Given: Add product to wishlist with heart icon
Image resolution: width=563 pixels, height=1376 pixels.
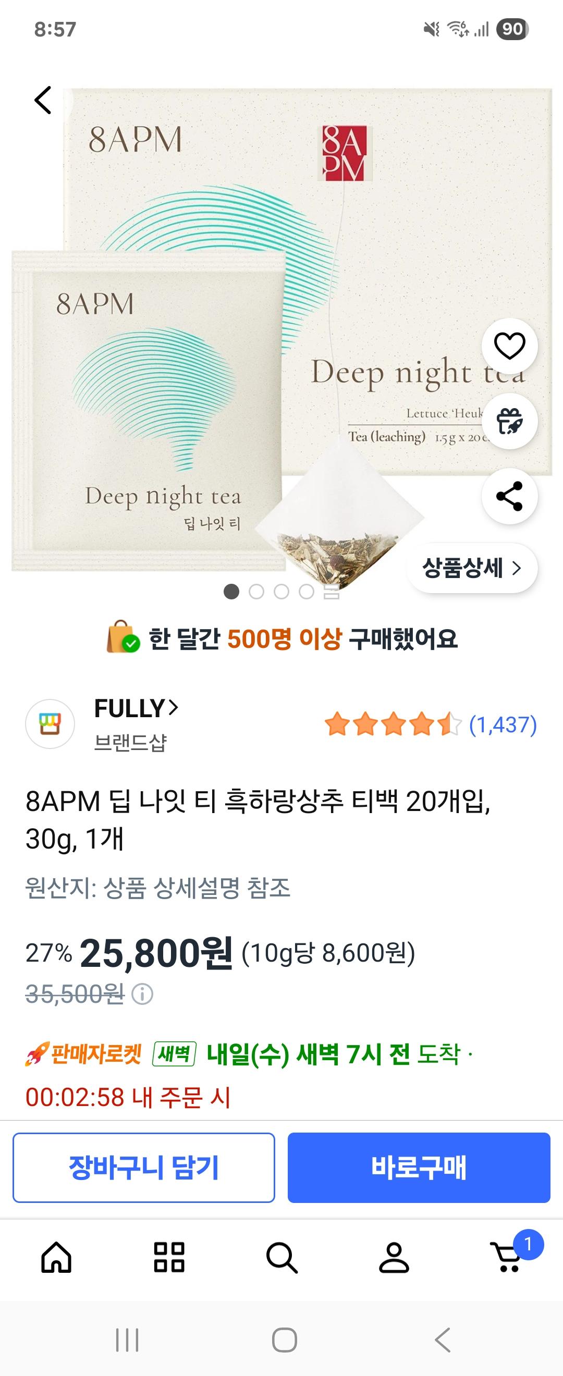Looking at the screenshot, I should pyautogui.click(x=509, y=346).
